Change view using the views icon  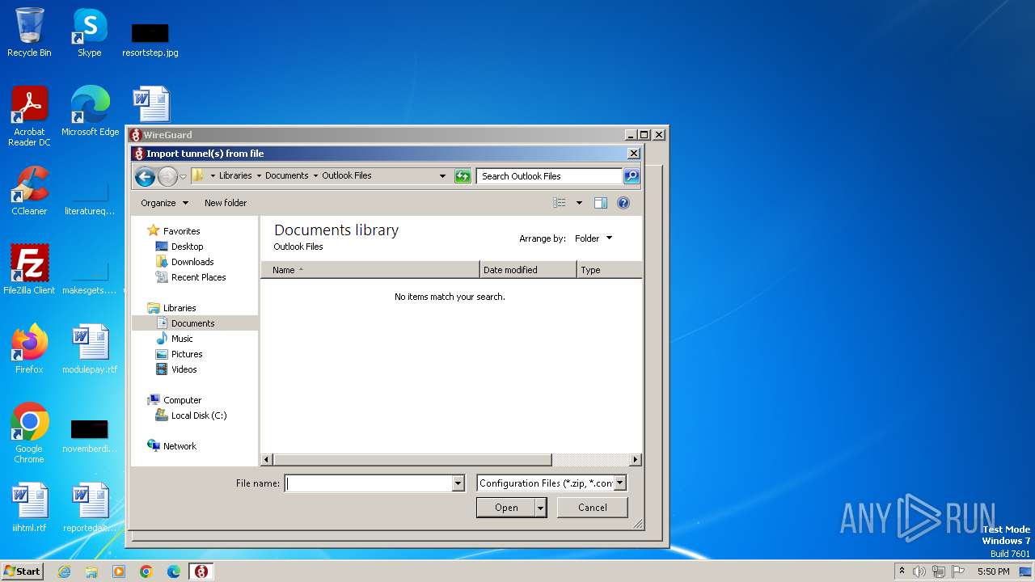(x=560, y=203)
